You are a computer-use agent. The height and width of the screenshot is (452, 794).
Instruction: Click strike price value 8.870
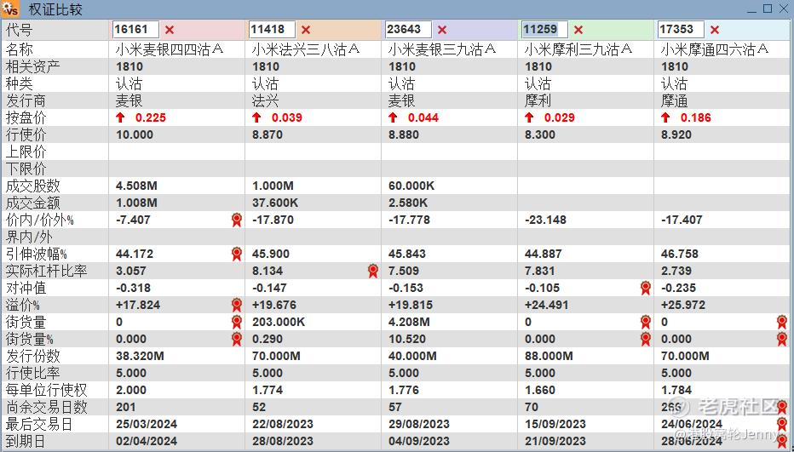pyautogui.click(x=268, y=134)
